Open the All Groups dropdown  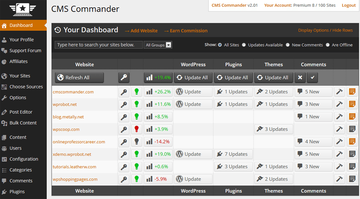tap(158, 45)
